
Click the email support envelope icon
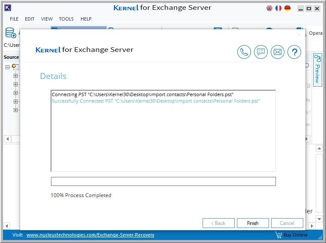[x=278, y=52]
